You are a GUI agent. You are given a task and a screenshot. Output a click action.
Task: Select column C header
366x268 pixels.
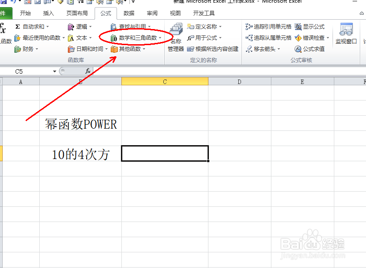click(164, 81)
